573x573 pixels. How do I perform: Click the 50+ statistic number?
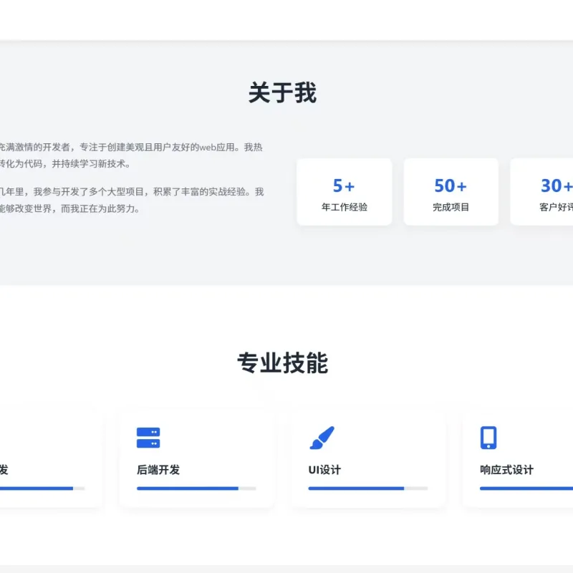pyautogui.click(x=451, y=186)
